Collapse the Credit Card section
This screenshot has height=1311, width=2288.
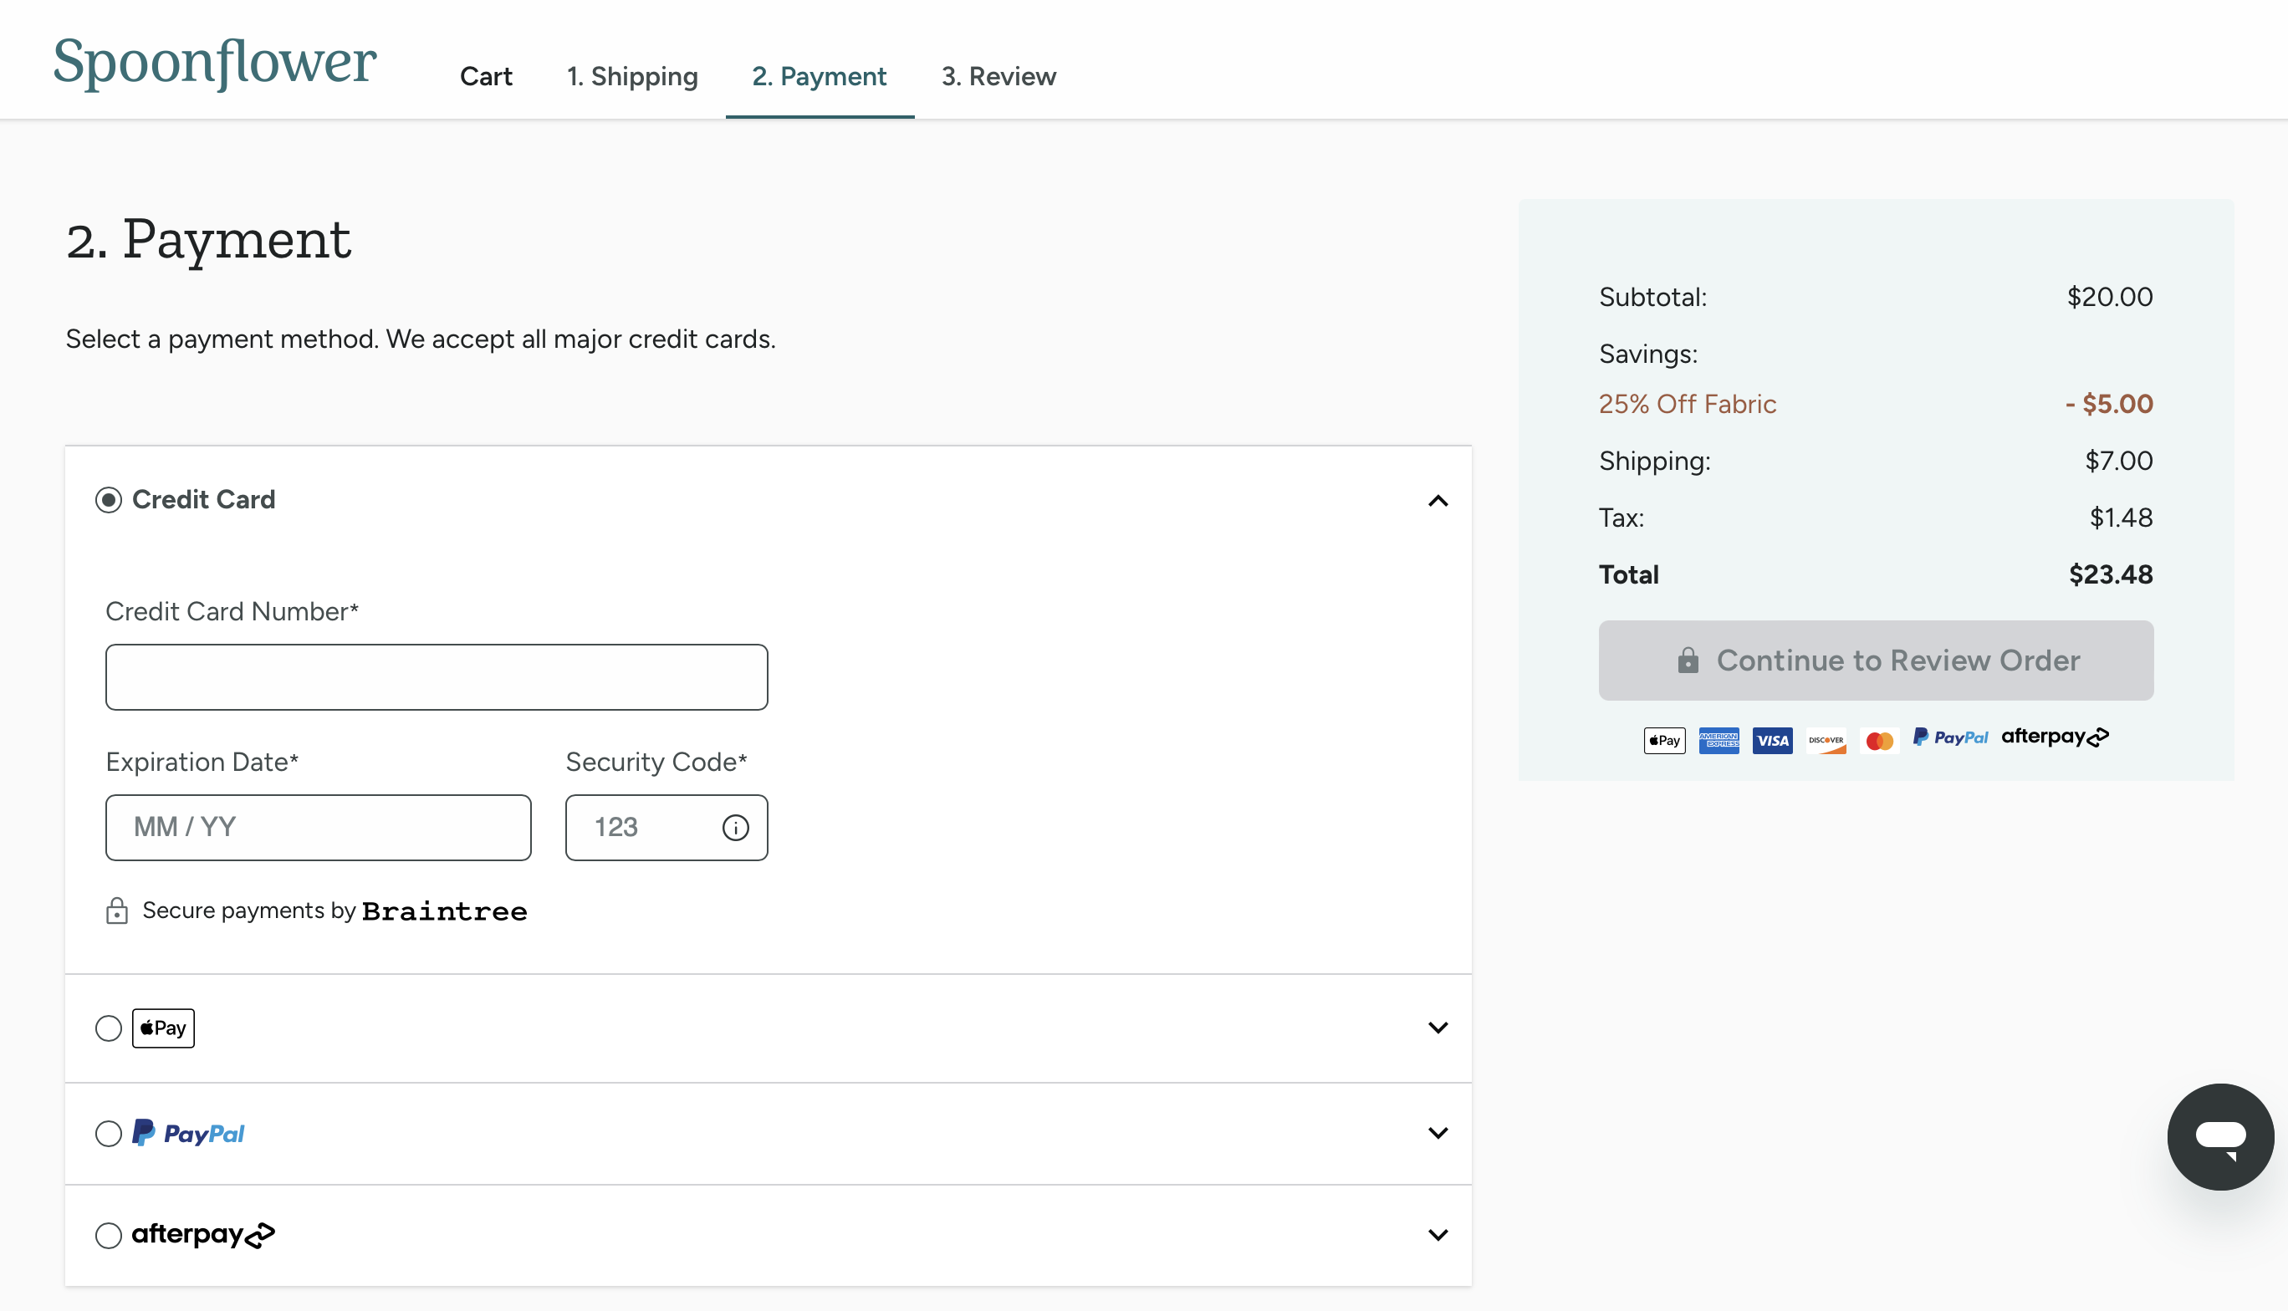pos(1437,501)
